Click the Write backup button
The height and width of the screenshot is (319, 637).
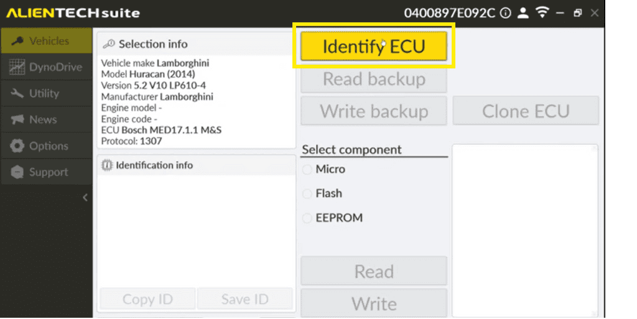(x=374, y=111)
